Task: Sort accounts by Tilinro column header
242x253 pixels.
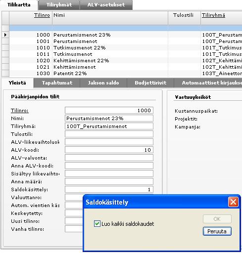Action: [x=42, y=15]
